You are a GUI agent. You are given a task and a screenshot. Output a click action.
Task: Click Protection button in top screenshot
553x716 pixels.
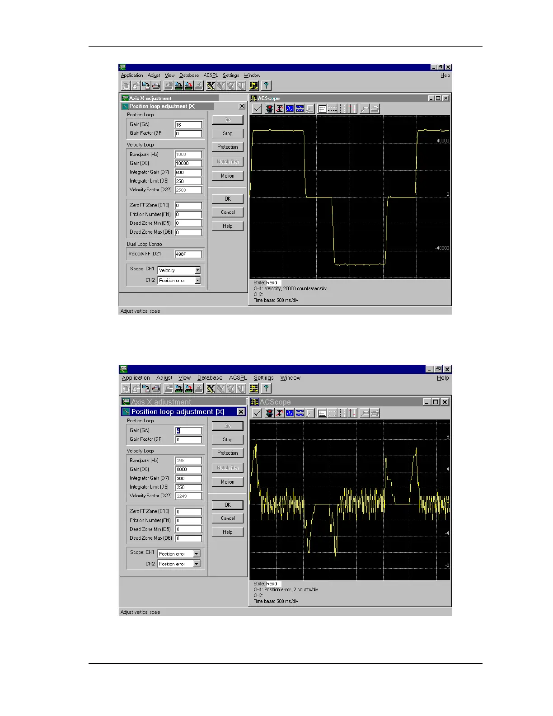click(228, 147)
